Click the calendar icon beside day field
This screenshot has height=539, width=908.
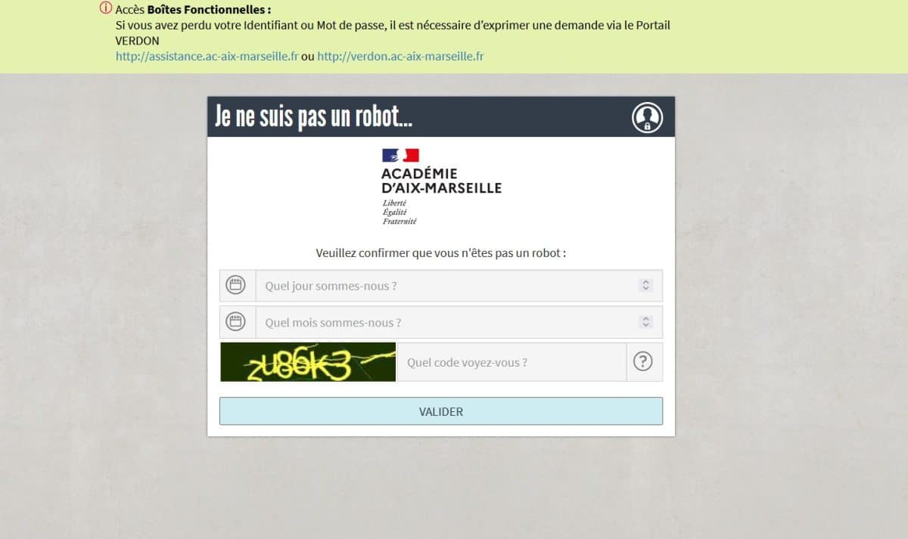click(x=236, y=286)
